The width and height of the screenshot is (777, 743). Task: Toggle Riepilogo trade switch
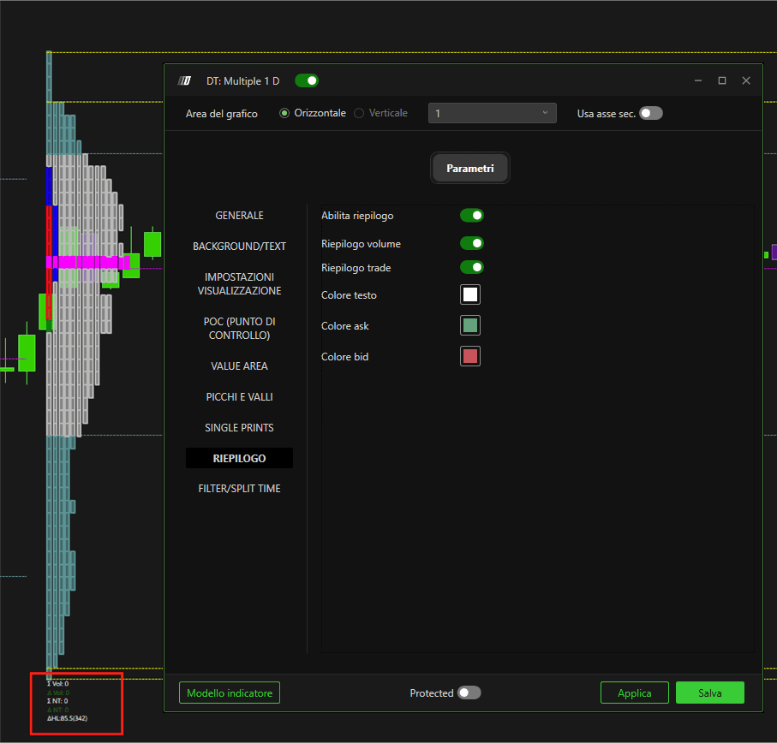(472, 267)
